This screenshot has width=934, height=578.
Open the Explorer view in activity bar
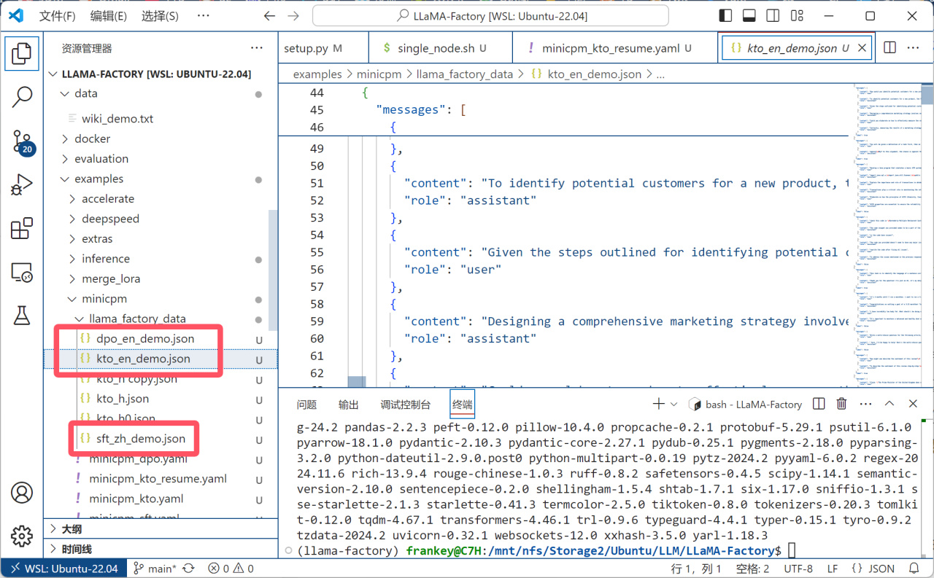[22, 52]
